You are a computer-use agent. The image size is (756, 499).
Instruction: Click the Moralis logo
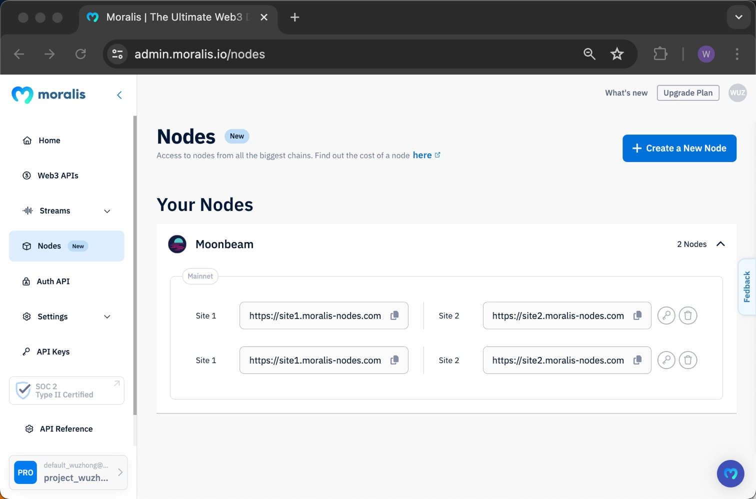point(48,94)
